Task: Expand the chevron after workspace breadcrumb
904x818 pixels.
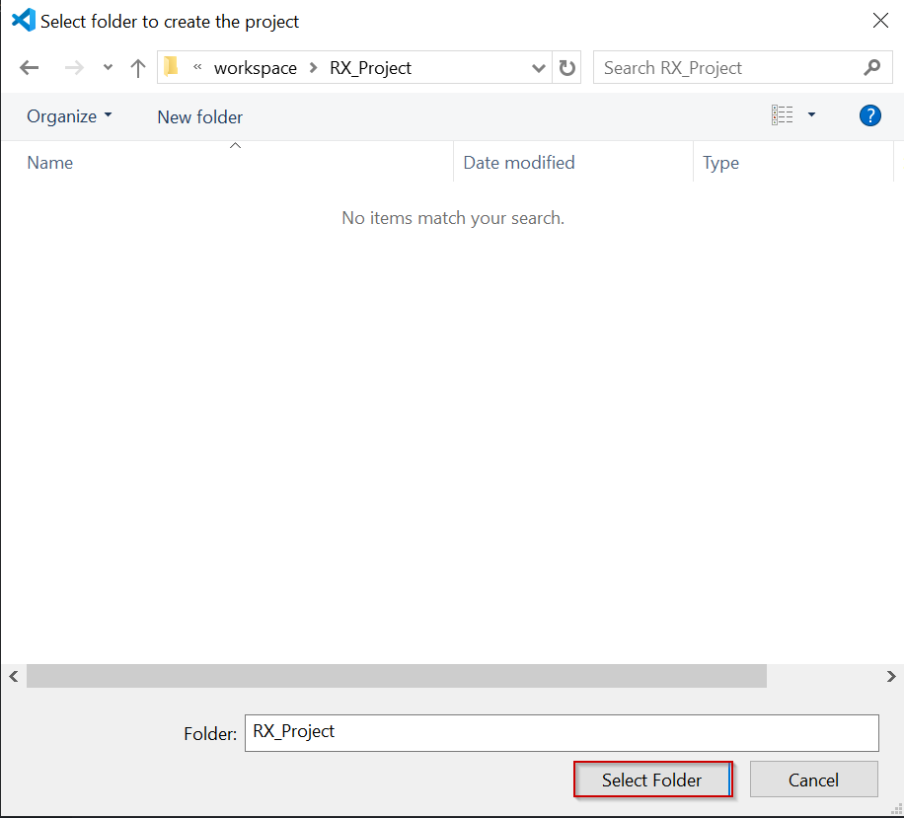Action: point(314,68)
